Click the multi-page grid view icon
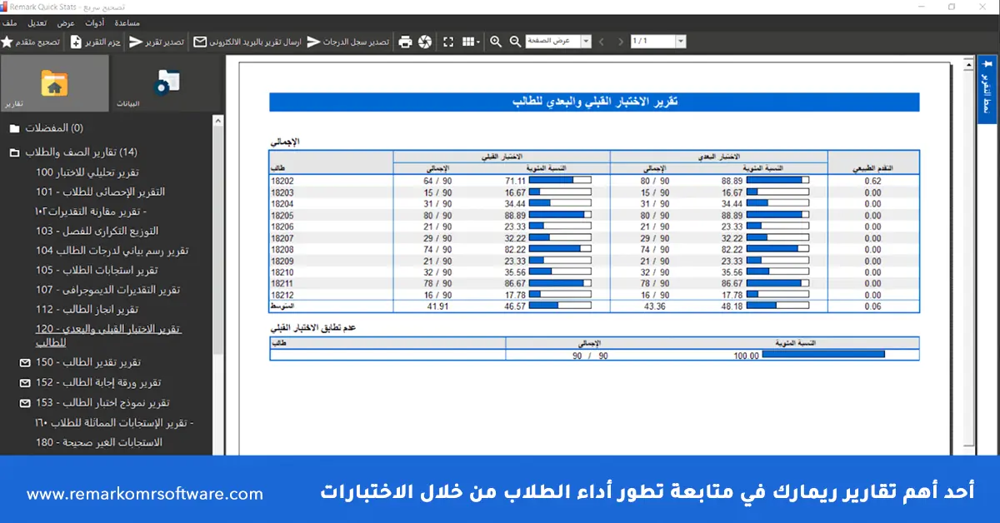This screenshot has height=523, width=1000. point(466,41)
